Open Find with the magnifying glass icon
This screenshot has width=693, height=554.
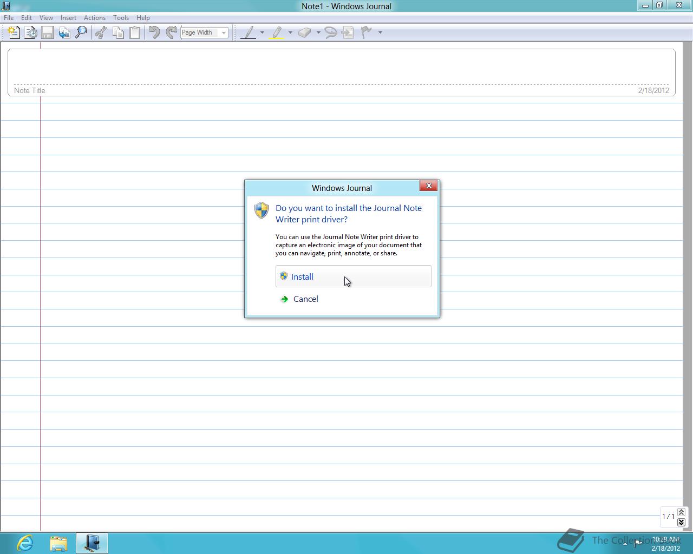pos(81,32)
